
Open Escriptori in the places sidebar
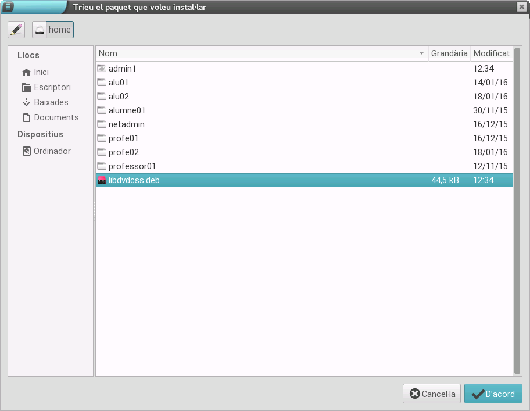52,87
